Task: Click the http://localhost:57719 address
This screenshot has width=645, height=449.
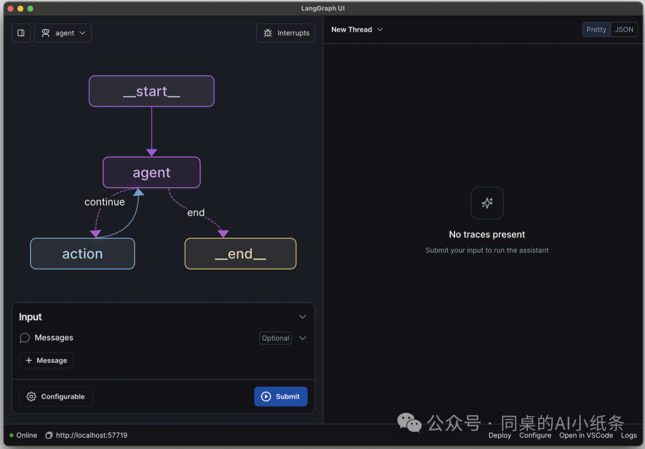Action: (x=92, y=435)
